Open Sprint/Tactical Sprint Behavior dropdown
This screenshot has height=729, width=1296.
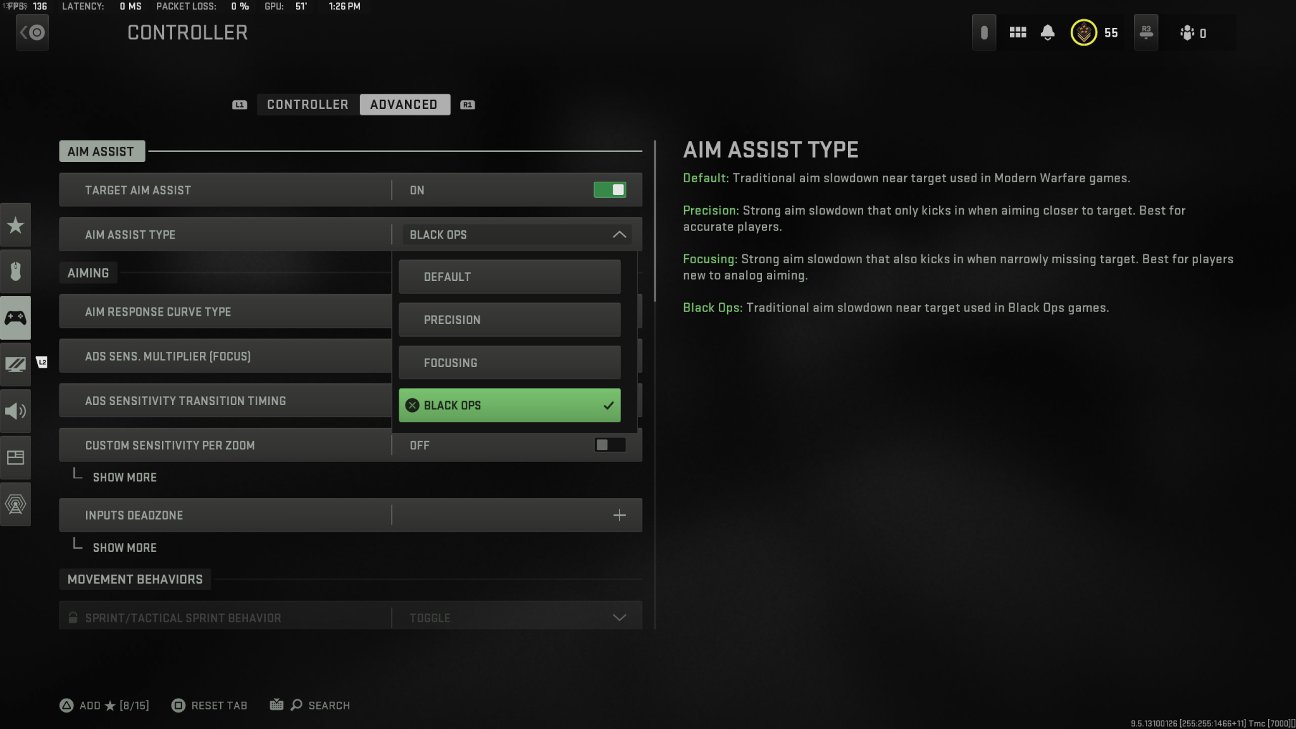[620, 618]
